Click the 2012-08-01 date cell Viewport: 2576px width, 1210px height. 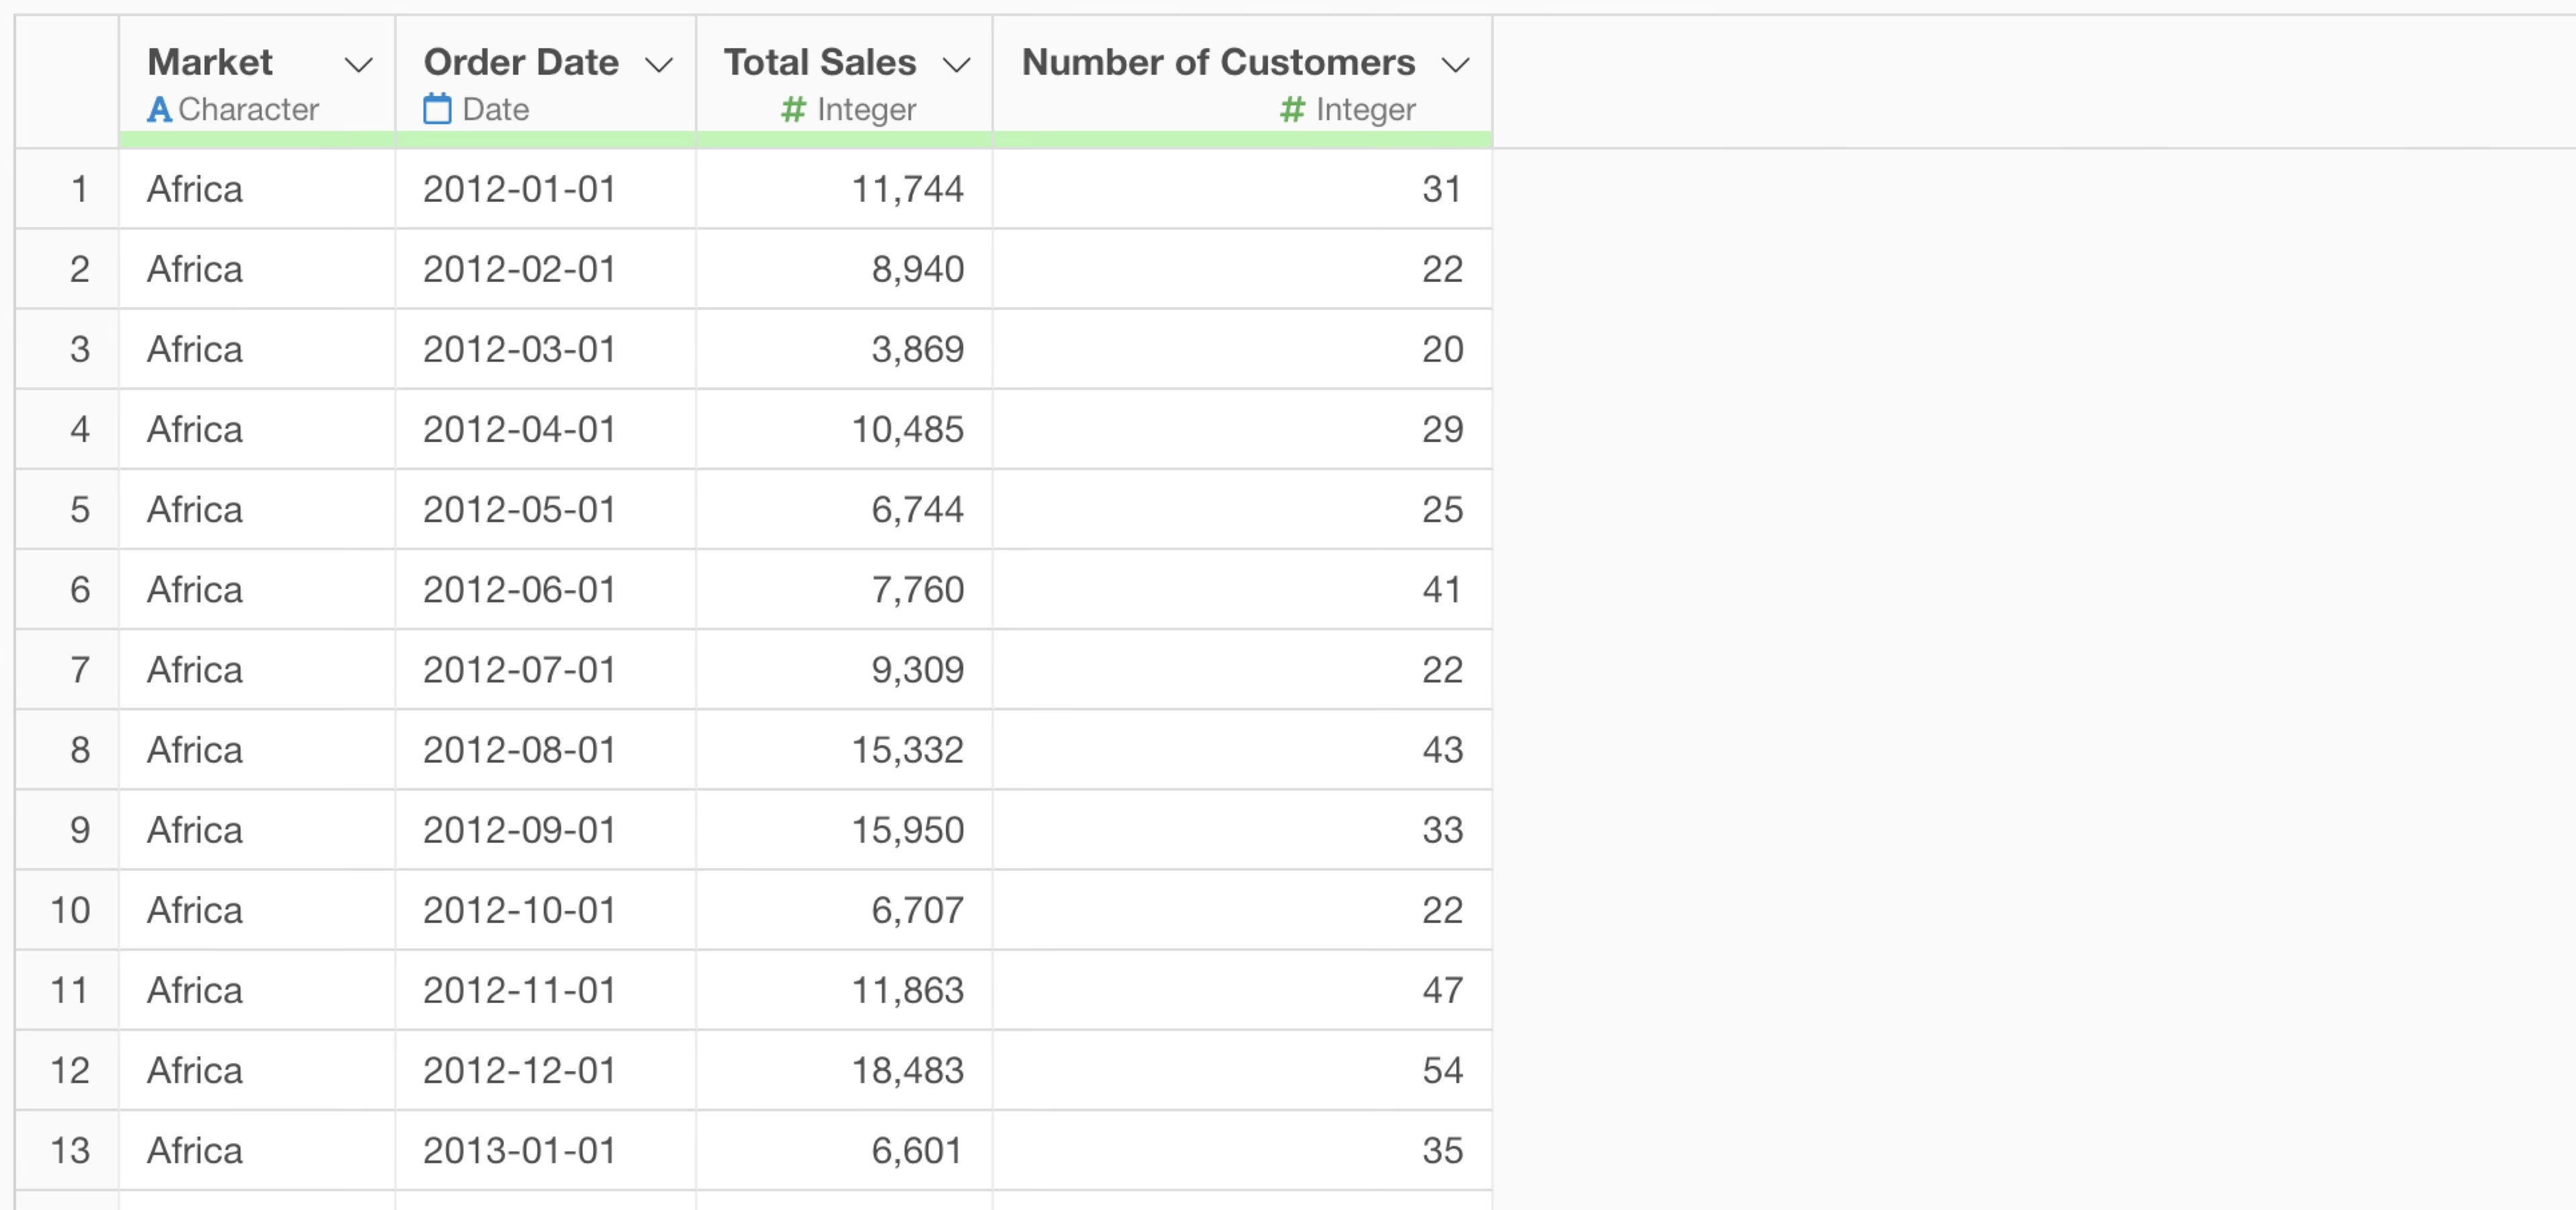pyautogui.click(x=519, y=750)
